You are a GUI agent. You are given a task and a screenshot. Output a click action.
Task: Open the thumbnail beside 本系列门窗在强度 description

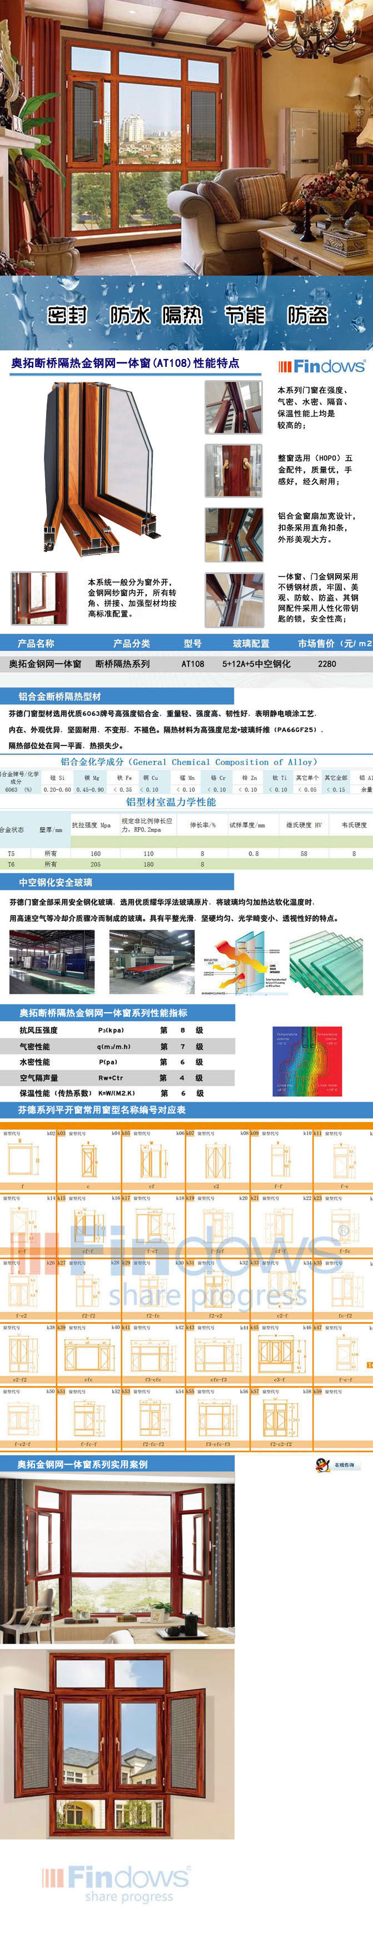click(x=233, y=407)
